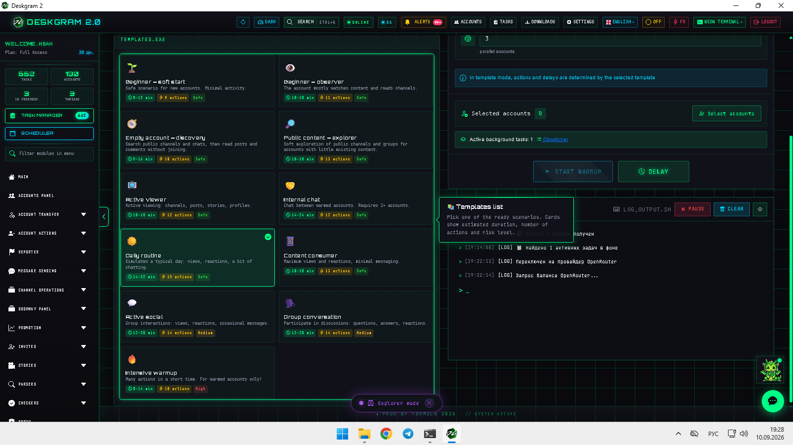Expand DOORWAY PANEL menu arrow
793x445 pixels.
pos(83,309)
